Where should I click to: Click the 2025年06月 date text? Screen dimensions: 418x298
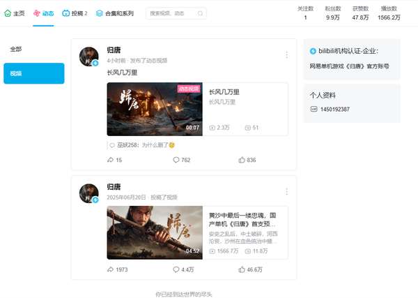coord(126,198)
